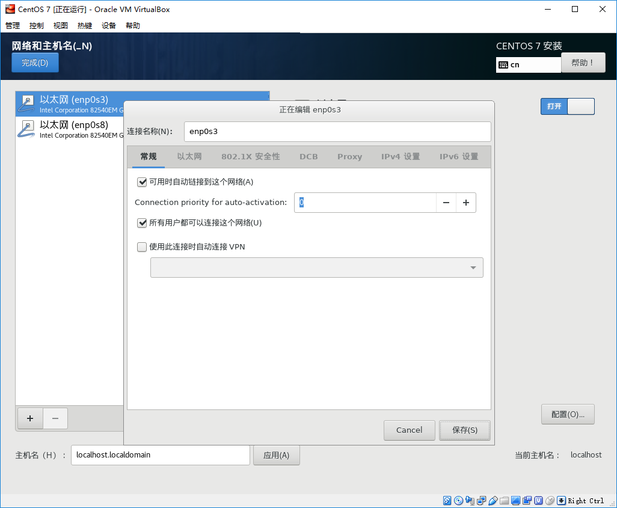Click the Right Ctrl host key label
This screenshot has width=617, height=508.
[586, 501]
